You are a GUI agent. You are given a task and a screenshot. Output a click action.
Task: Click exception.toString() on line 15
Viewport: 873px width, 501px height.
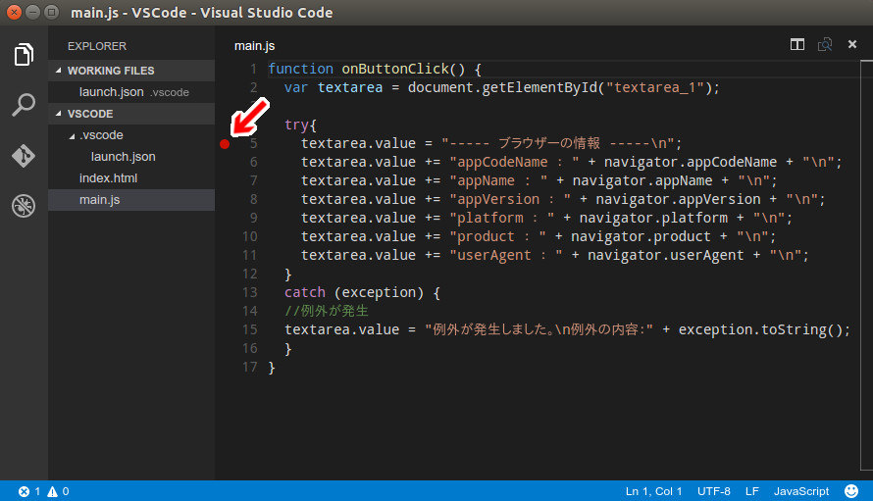tap(760, 329)
